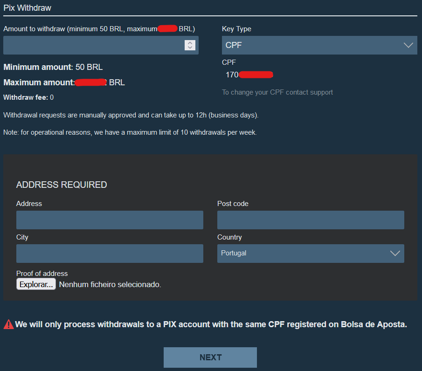Screen dimensions: 422x371
Task: Click the Pix Withdraw section heading
Action: point(28,8)
